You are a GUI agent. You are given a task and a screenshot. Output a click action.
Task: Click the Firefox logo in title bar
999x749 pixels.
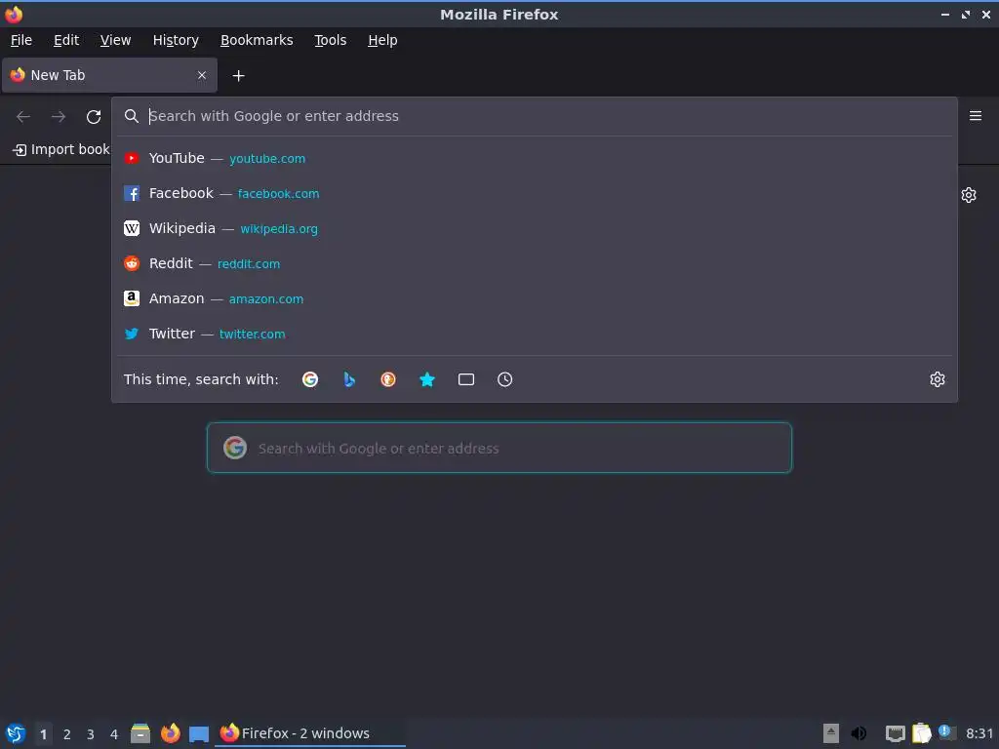[x=14, y=14]
